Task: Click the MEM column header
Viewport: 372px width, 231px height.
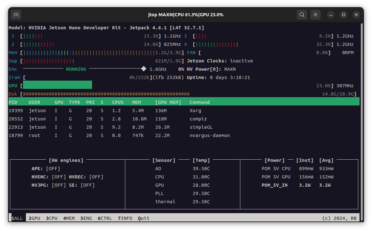Action: click(x=136, y=102)
